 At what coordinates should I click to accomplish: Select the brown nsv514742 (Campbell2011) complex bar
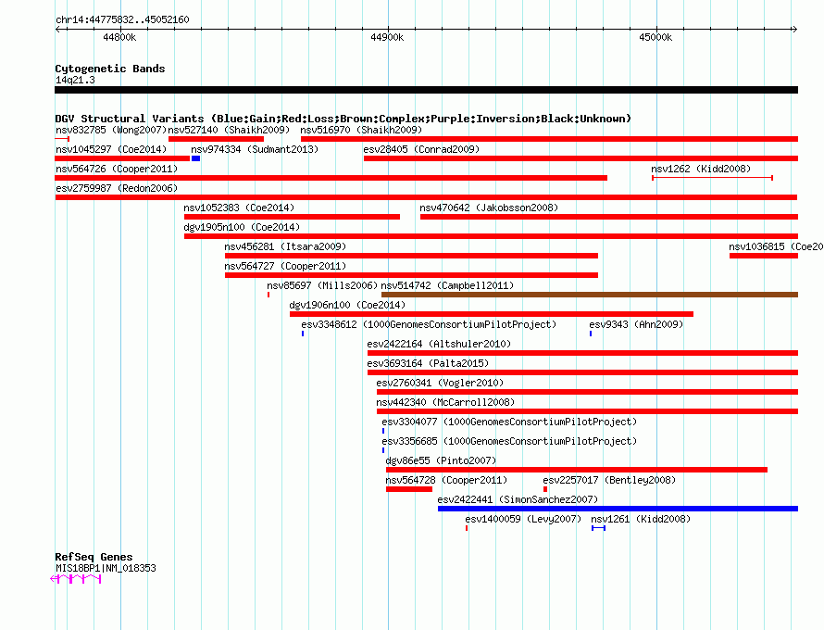click(590, 295)
